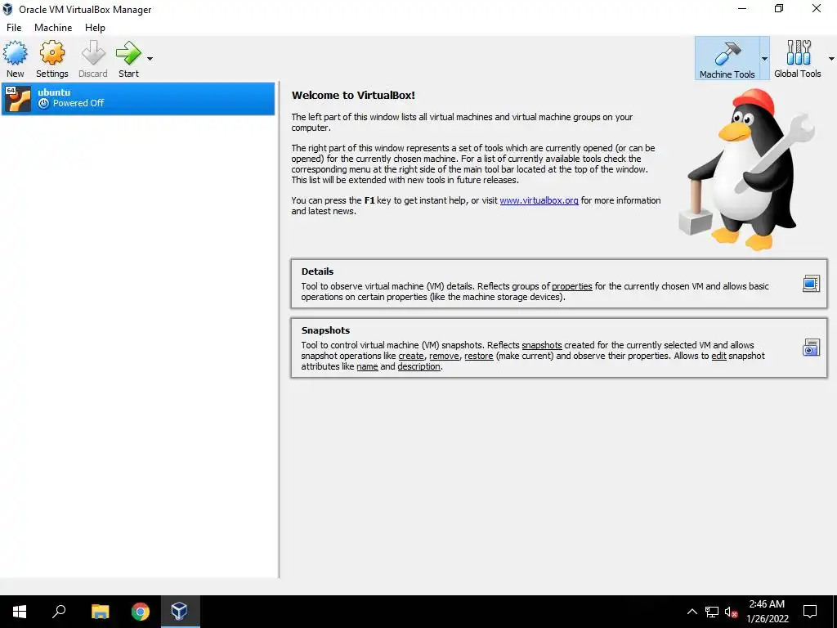Open the Details tool icon

pos(811,284)
